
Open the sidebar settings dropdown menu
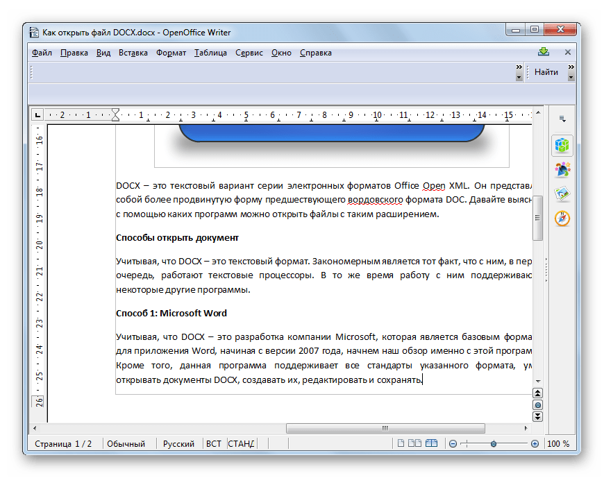(562, 119)
